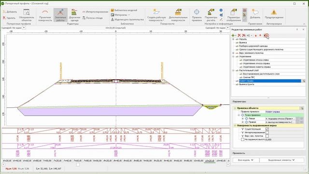This screenshot has width=309, height=174.
Task: Check the Интерполированная checkbox
Action: pos(267,132)
